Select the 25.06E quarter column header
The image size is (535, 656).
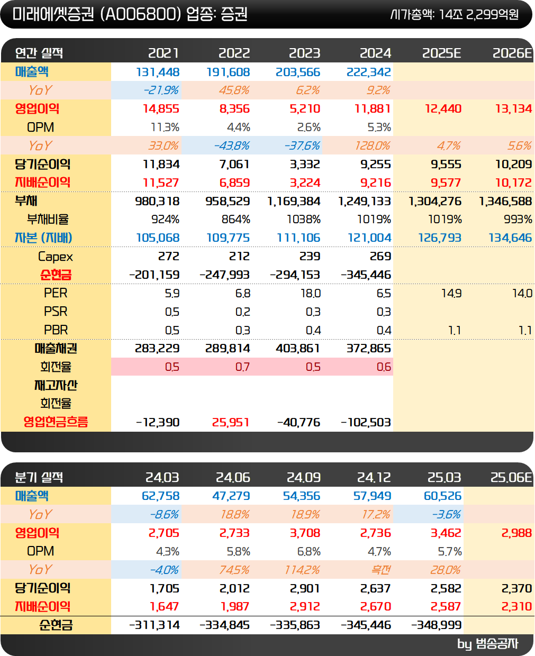click(511, 477)
